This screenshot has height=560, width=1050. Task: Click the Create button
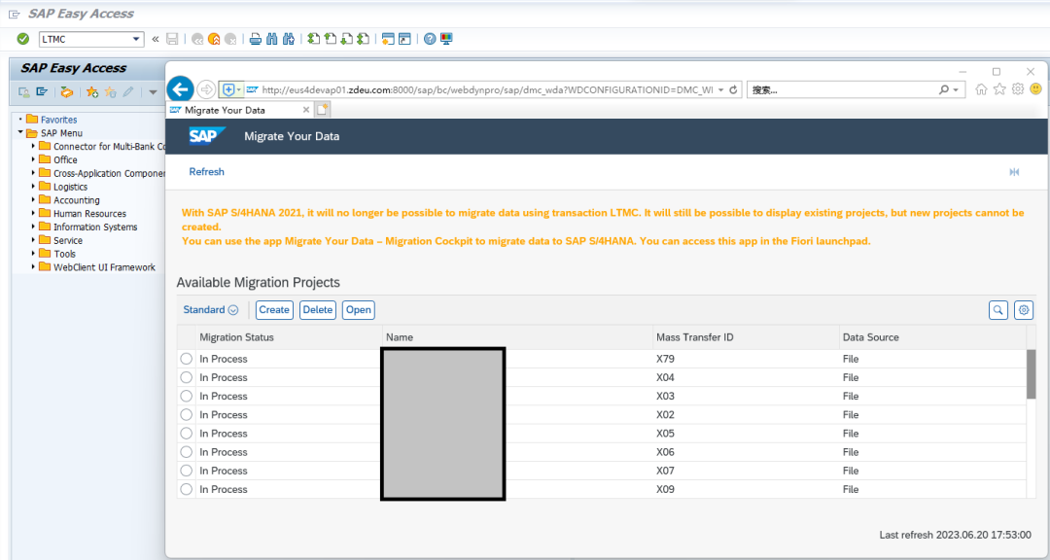pos(274,310)
